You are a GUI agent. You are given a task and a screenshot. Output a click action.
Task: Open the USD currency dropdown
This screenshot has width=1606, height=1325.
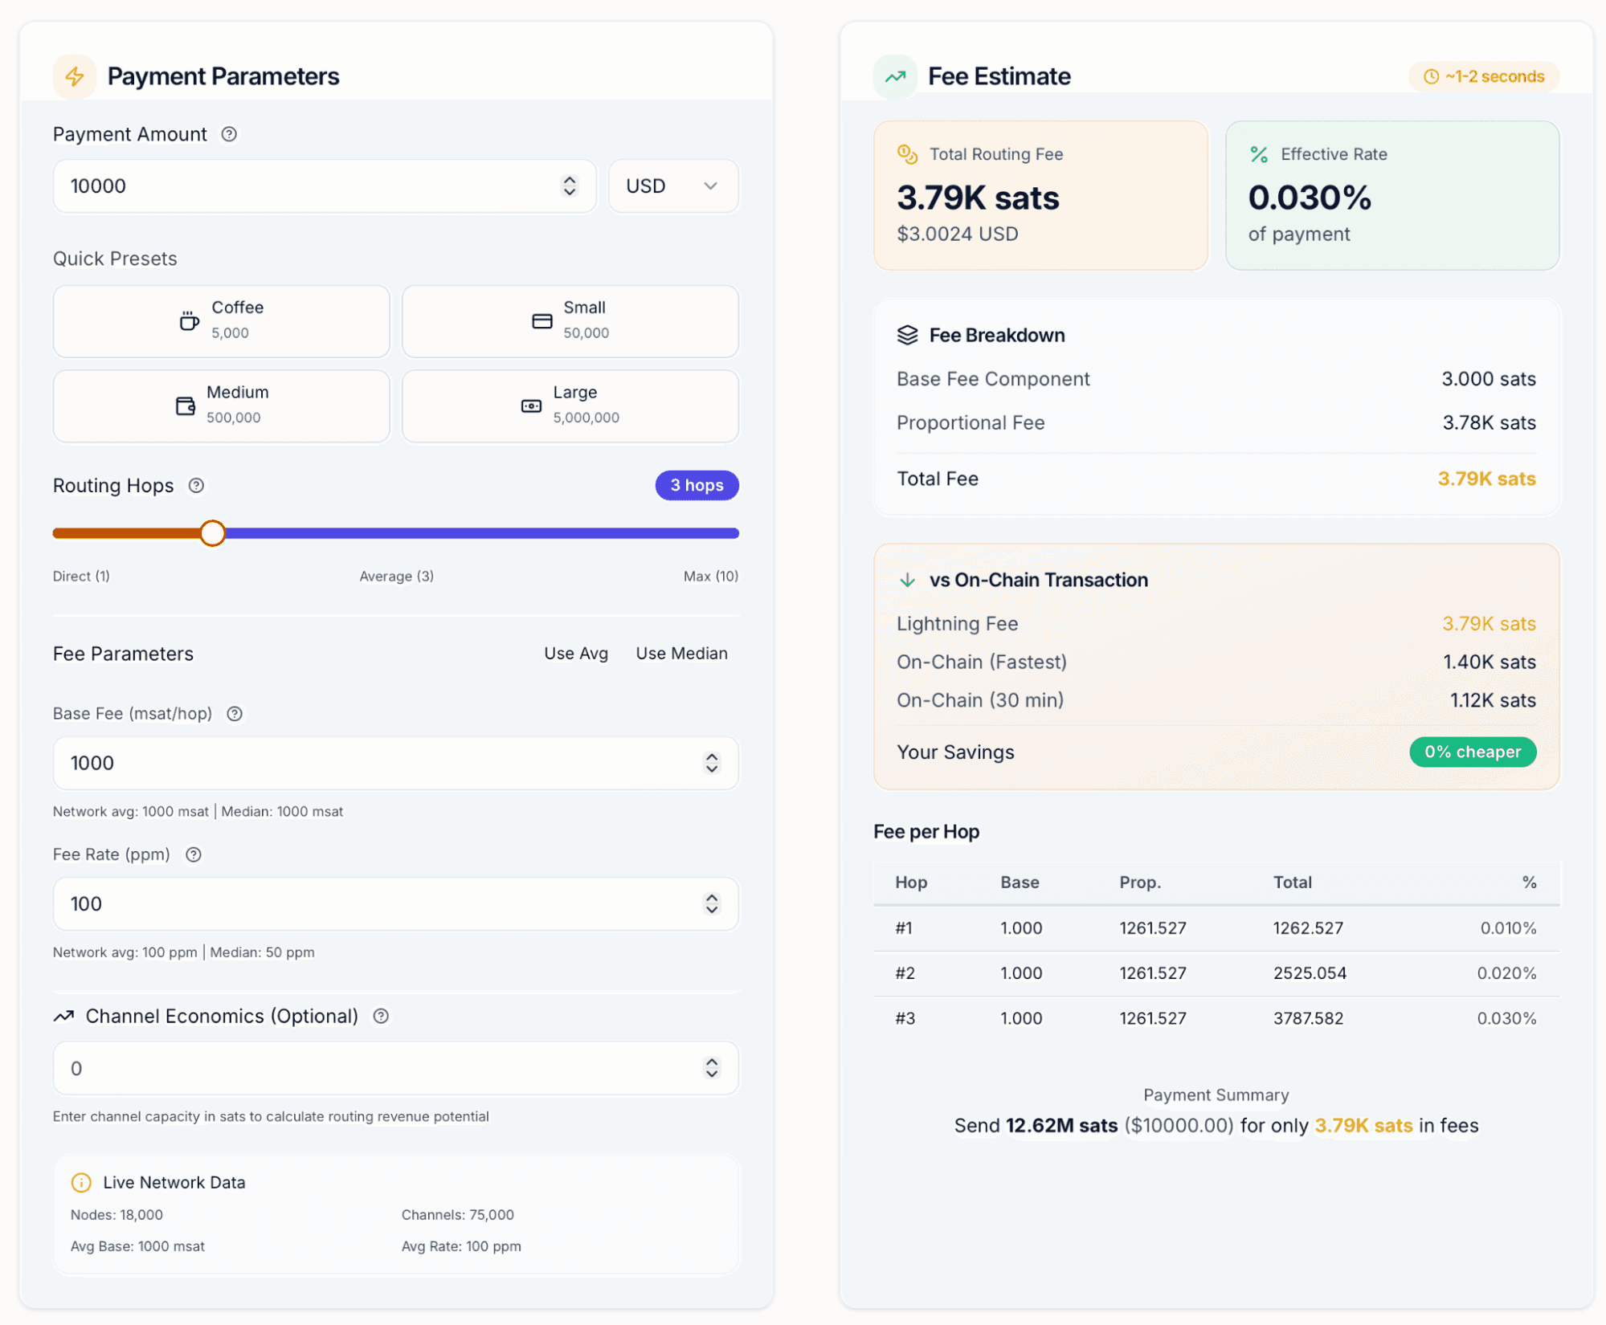pos(673,186)
